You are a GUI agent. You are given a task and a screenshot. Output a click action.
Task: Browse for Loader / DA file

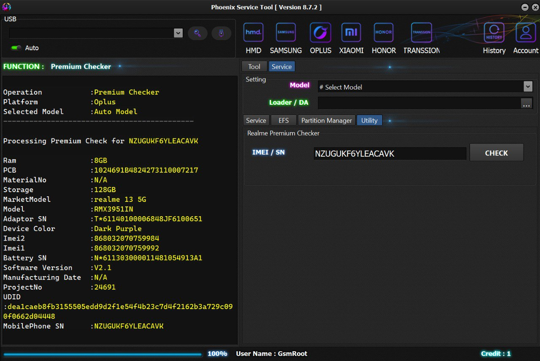coord(526,103)
